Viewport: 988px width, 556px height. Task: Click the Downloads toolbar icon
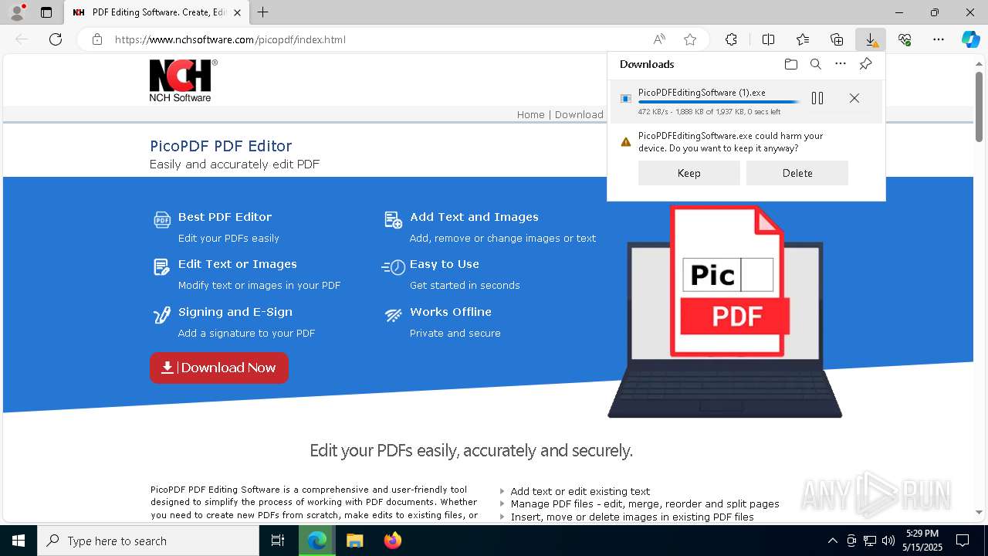pos(871,39)
